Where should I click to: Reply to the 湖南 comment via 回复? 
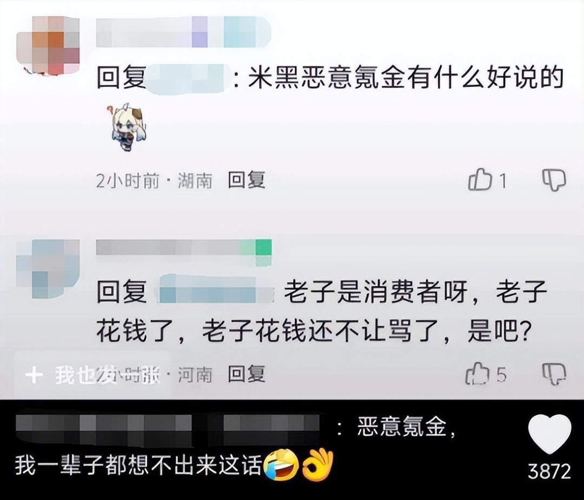coord(246,180)
